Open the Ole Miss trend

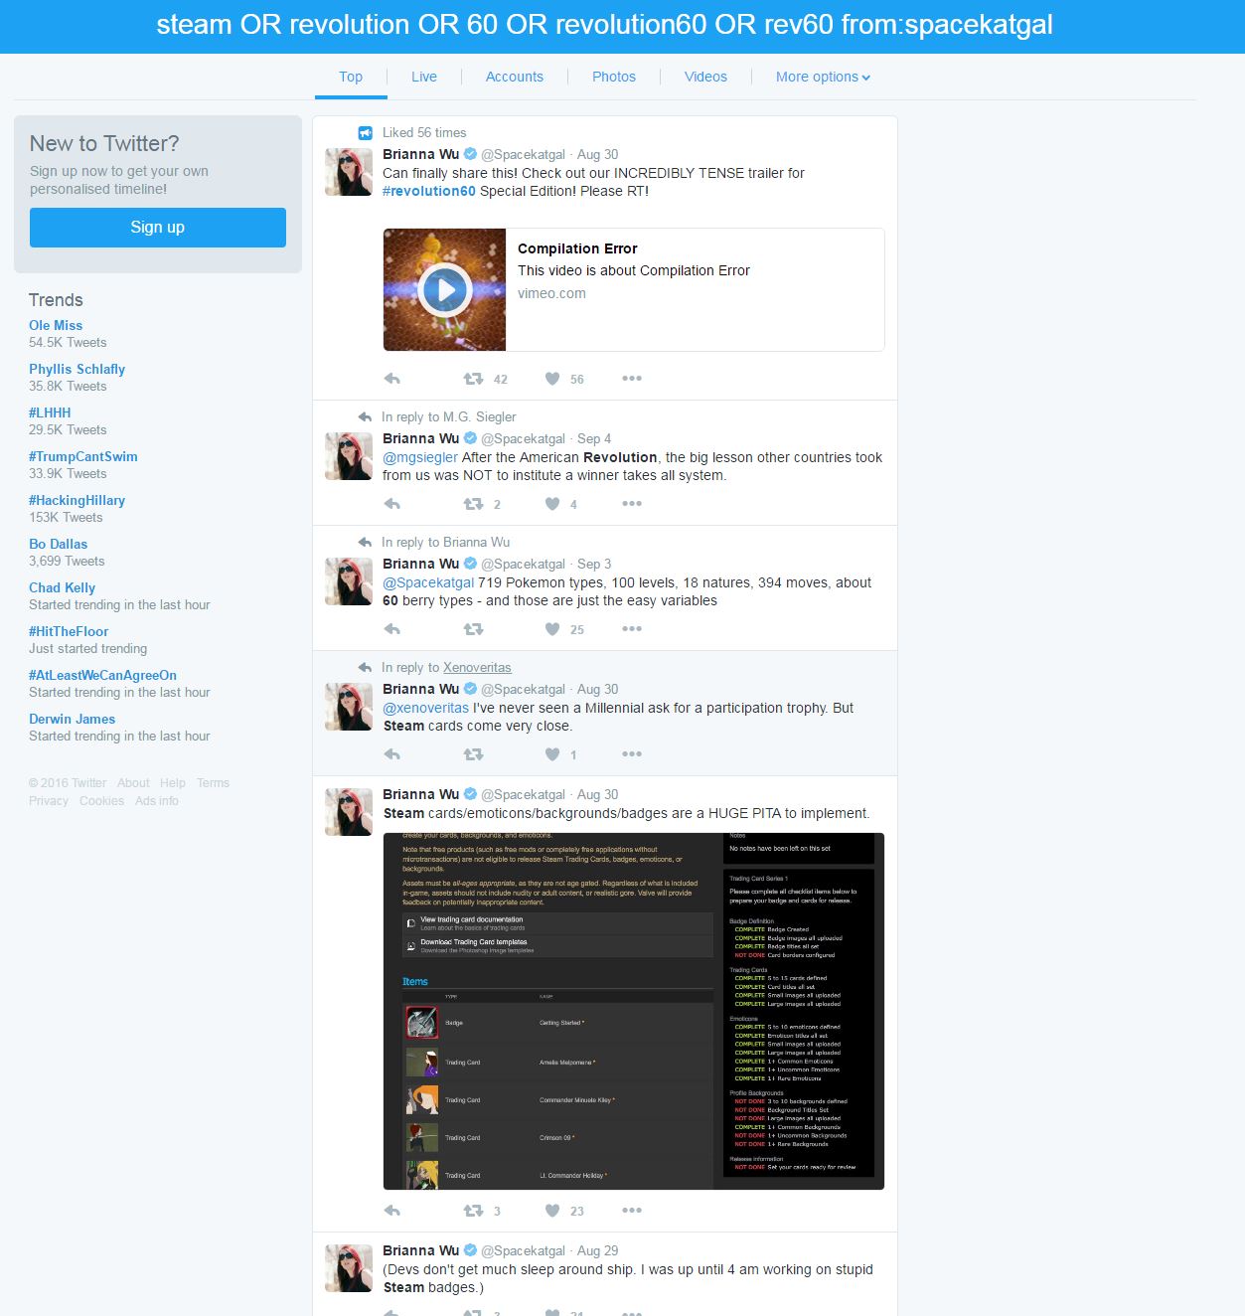coord(56,325)
